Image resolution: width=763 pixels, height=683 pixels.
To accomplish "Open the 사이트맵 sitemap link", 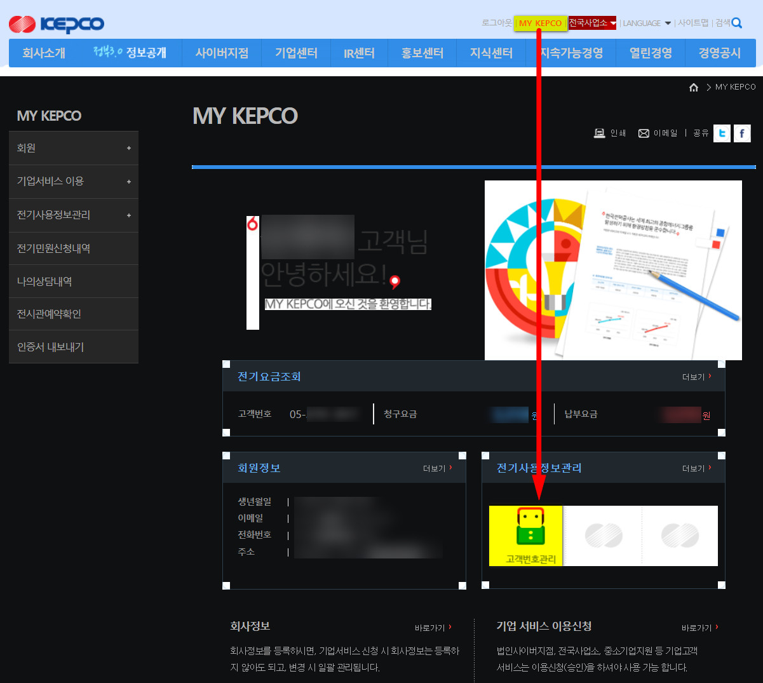I will pos(693,23).
